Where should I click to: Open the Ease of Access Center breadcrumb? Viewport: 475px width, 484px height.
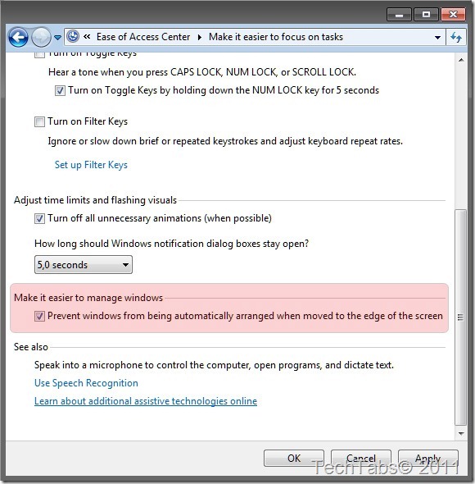point(143,37)
